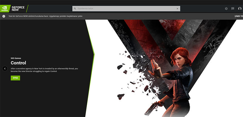Click the restart-now link in update banner
This screenshot has height=117, width=243.
[239, 16]
